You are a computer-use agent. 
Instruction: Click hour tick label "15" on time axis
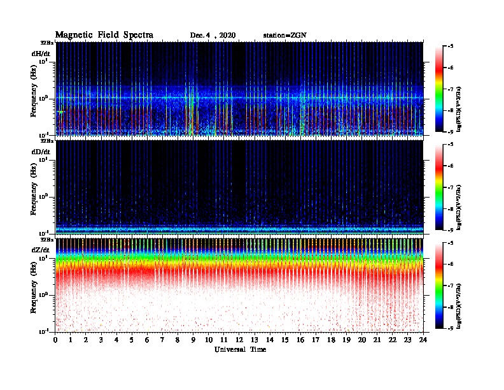pos(286,340)
